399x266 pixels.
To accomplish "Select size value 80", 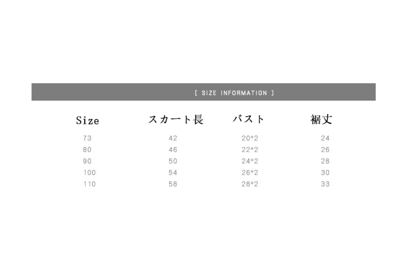I will (x=87, y=150).
